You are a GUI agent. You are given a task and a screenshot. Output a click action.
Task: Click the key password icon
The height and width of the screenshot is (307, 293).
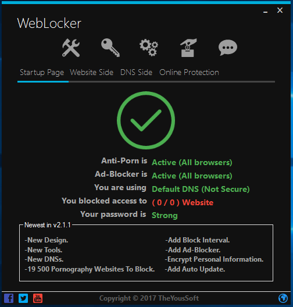(110, 48)
